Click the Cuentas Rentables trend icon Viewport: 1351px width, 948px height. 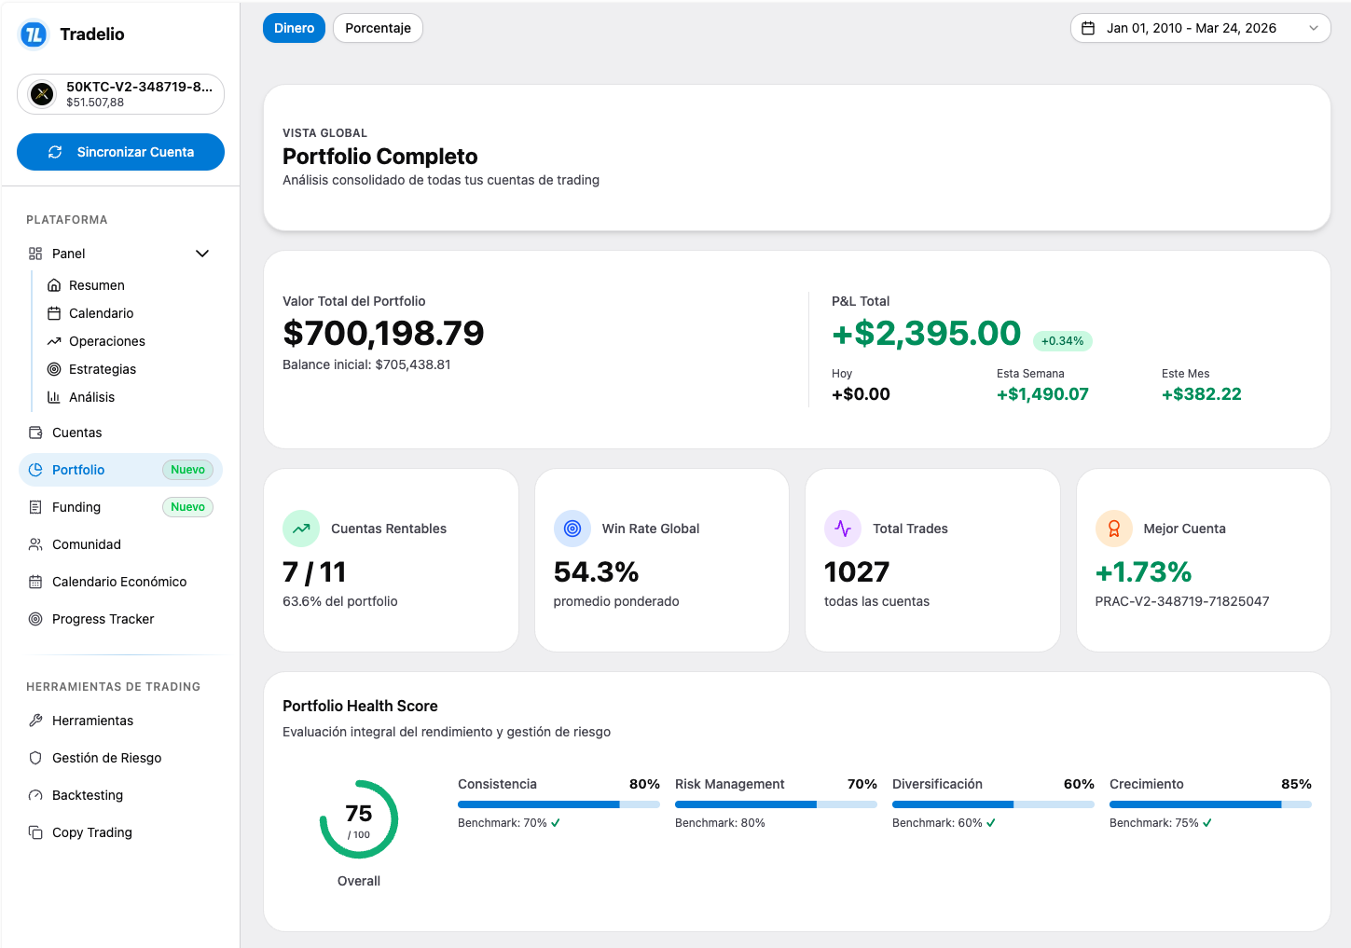pos(301,529)
